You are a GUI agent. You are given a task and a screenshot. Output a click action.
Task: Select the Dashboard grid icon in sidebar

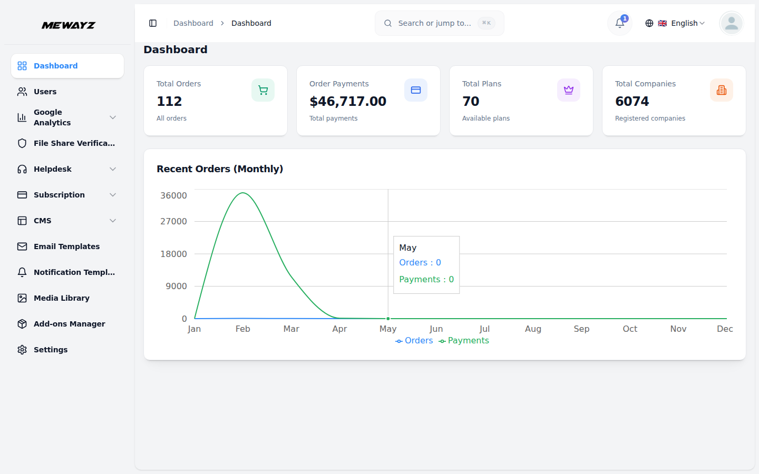point(22,65)
